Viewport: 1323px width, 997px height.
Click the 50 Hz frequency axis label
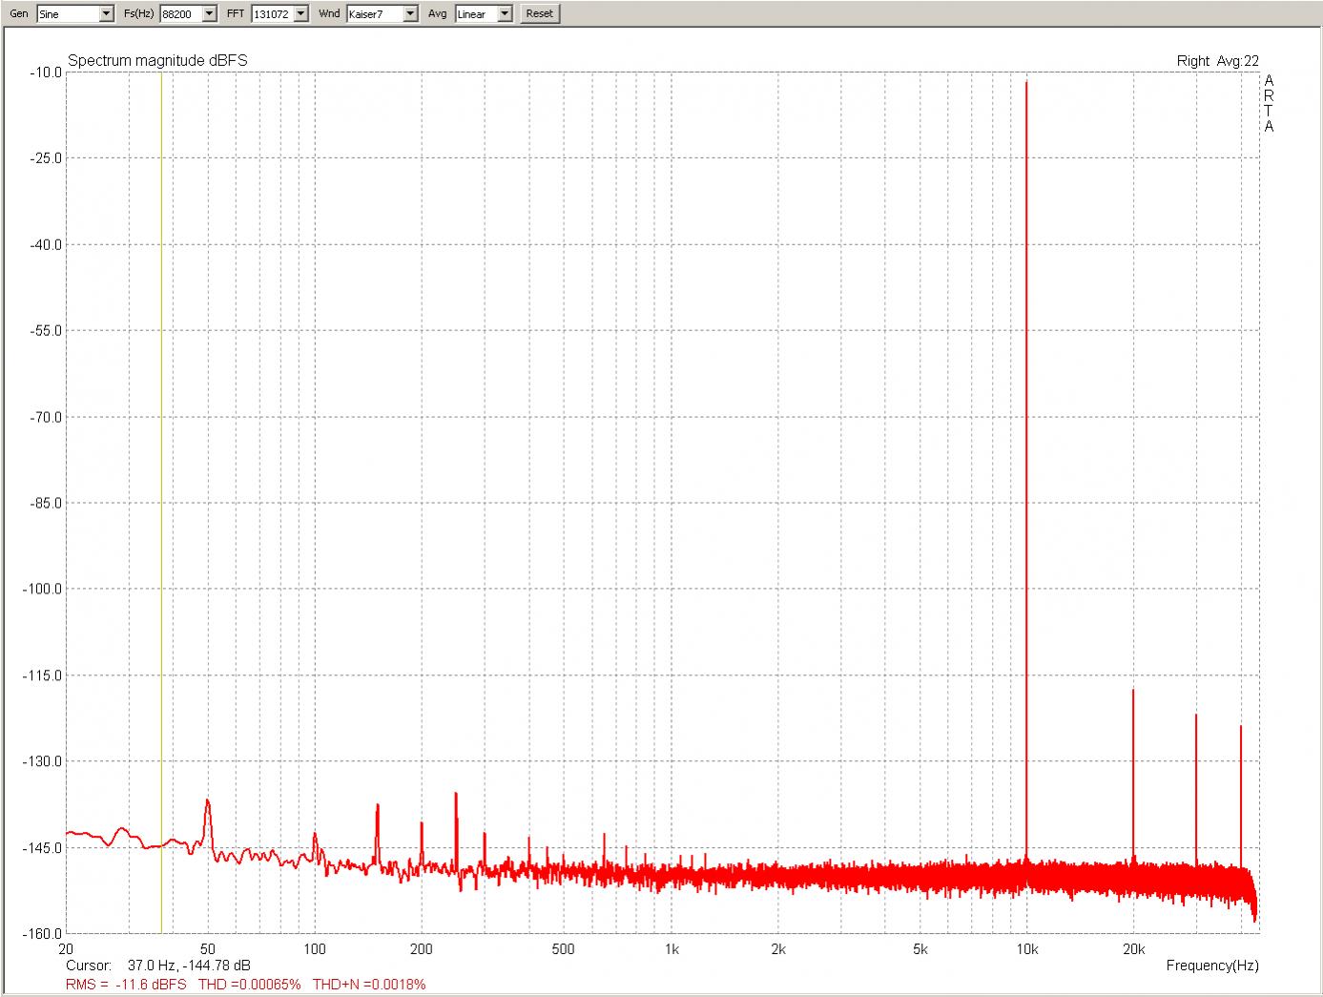tap(208, 949)
